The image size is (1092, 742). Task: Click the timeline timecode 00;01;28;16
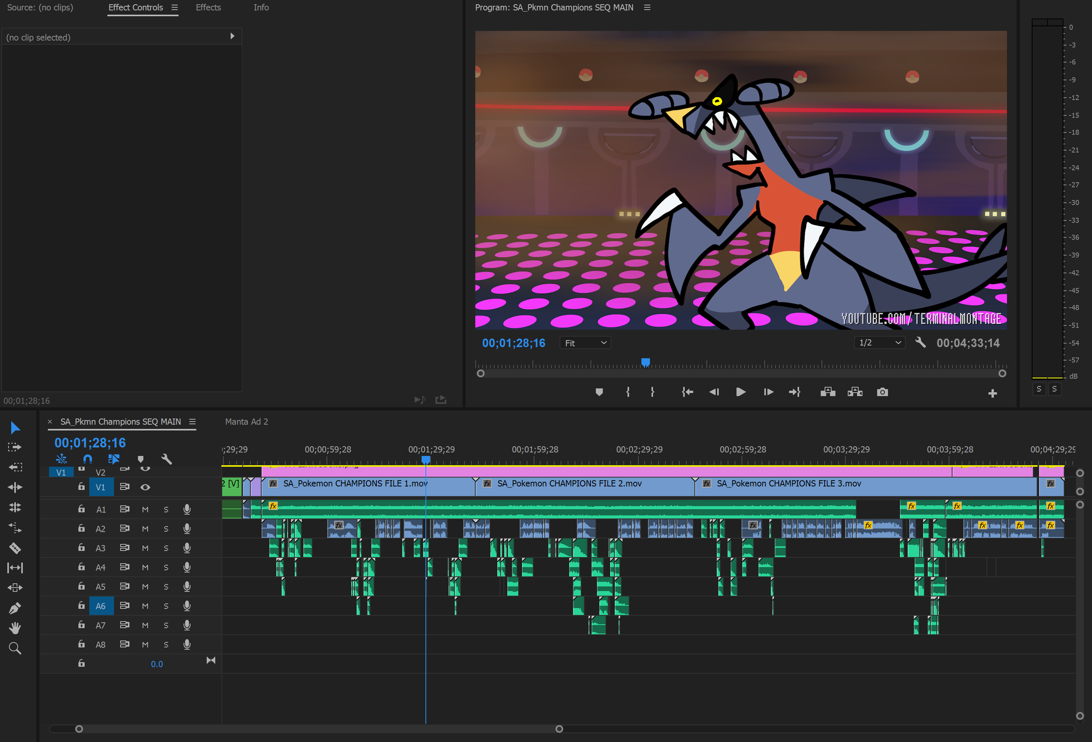click(90, 442)
